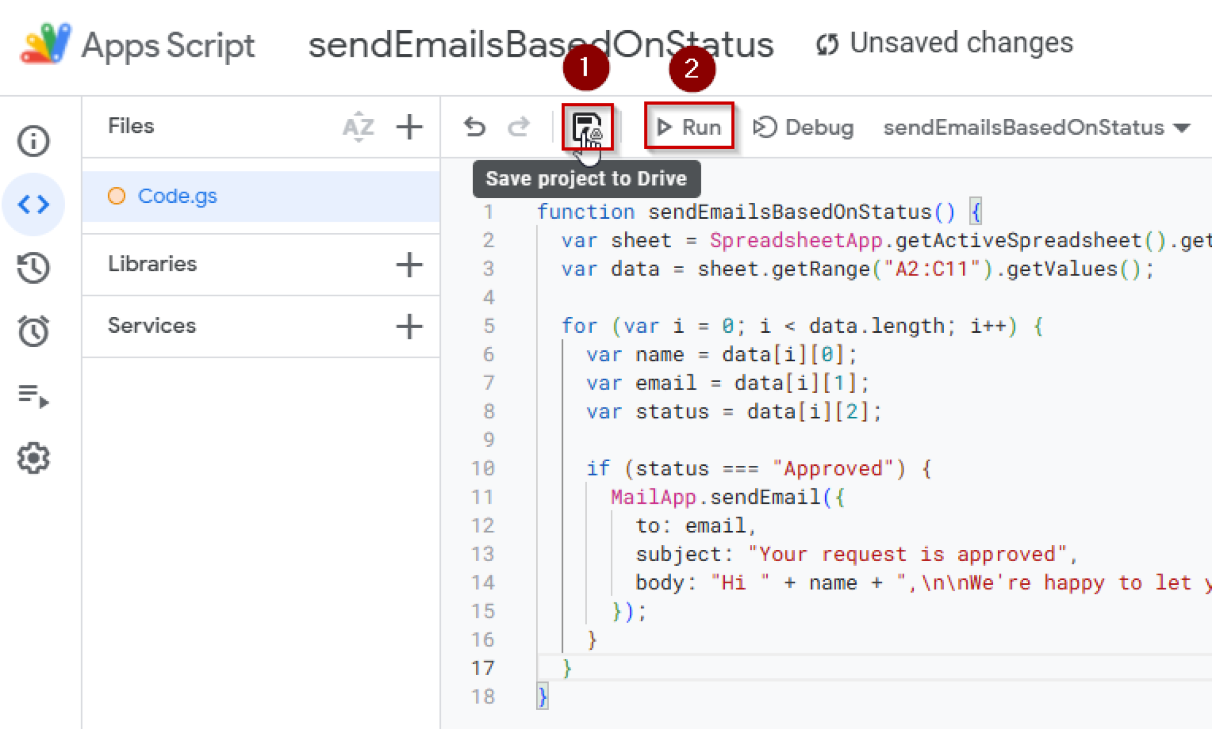Screen dimensions: 1212x729
Task: View the Executions log
Action: (34, 397)
